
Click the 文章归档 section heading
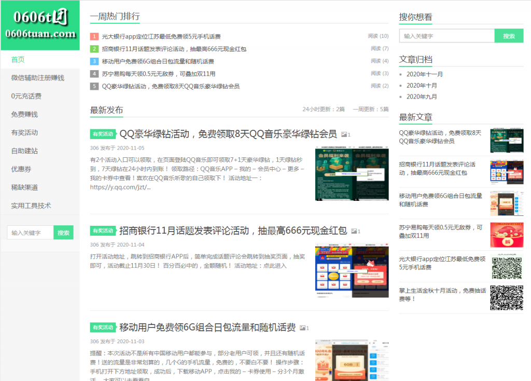point(415,60)
